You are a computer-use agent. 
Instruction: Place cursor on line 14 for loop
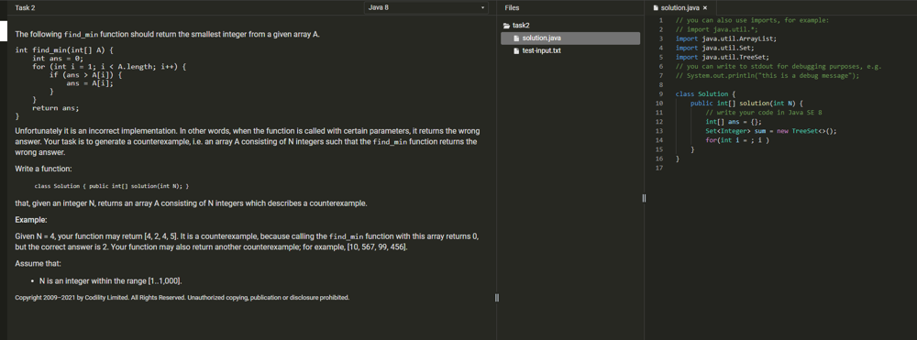(737, 140)
